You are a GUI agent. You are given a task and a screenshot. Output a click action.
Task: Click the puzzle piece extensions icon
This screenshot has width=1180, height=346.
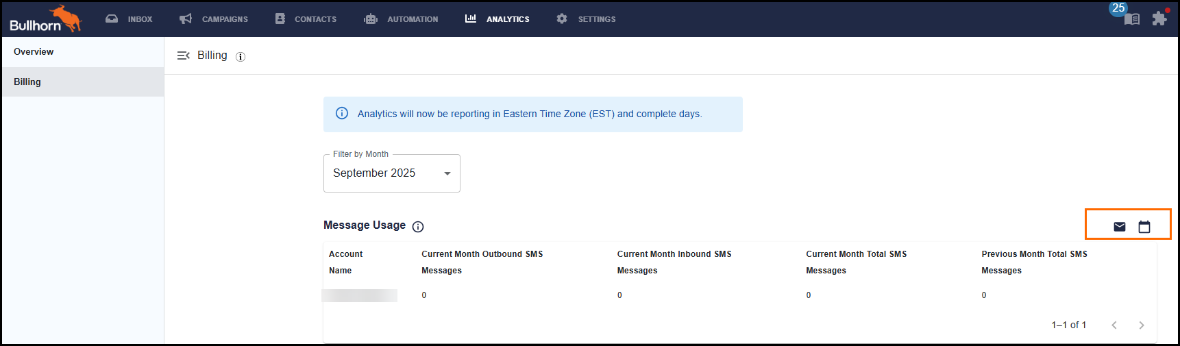click(x=1159, y=18)
